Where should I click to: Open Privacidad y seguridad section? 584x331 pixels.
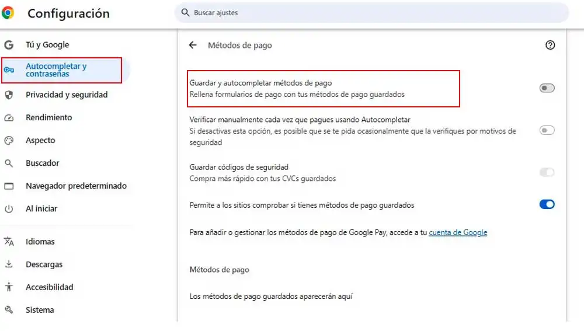[x=67, y=95]
